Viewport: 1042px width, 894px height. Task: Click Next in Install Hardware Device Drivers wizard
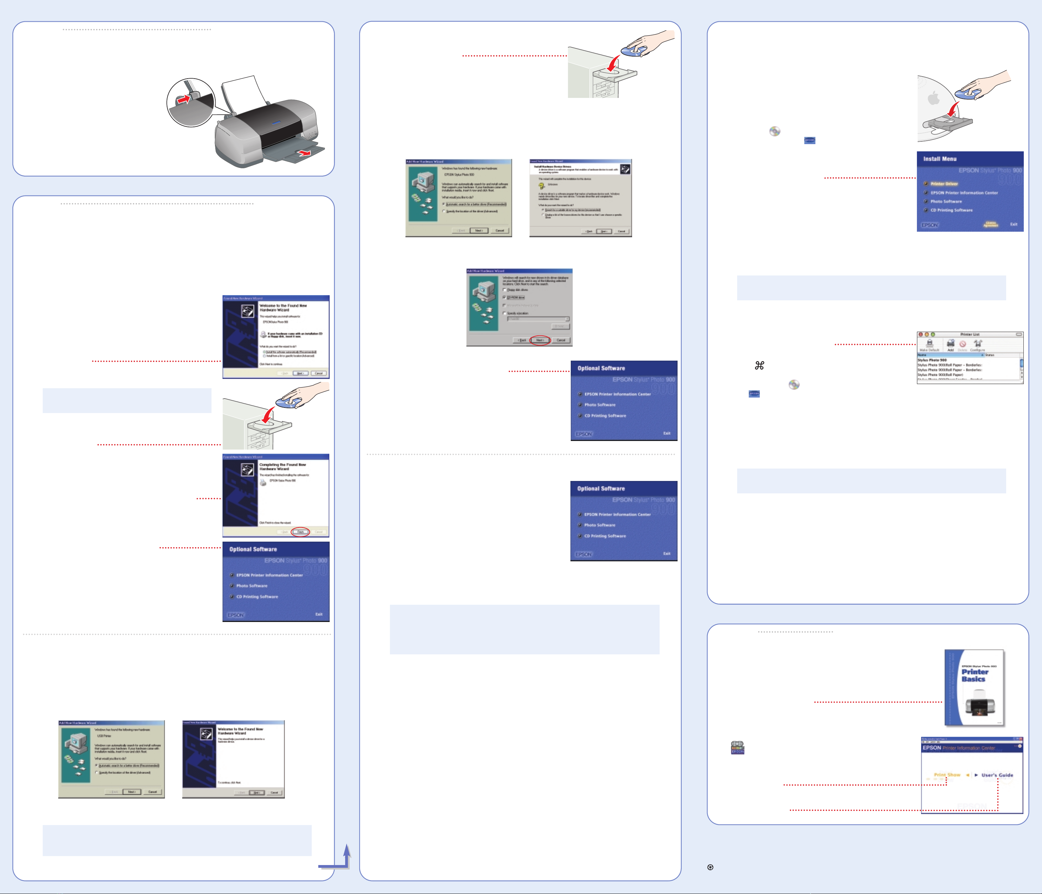(x=603, y=232)
